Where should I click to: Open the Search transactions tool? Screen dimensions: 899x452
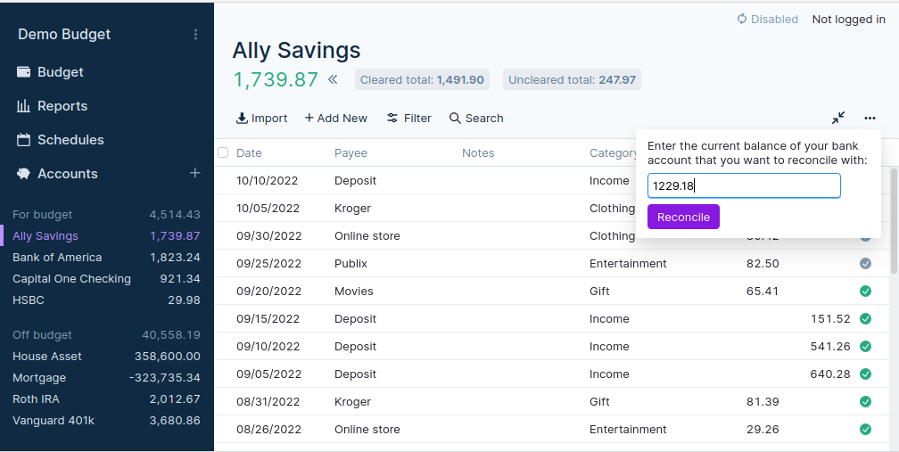[x=476, y=118]
